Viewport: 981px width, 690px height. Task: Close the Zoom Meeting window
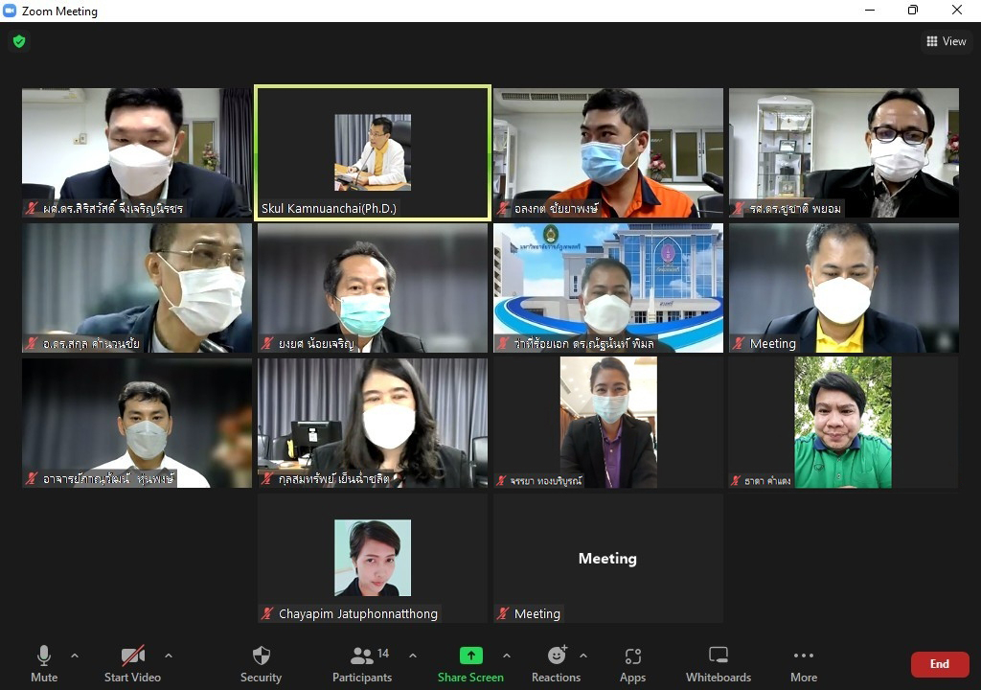pyautogui.click(x=957, y=11)
